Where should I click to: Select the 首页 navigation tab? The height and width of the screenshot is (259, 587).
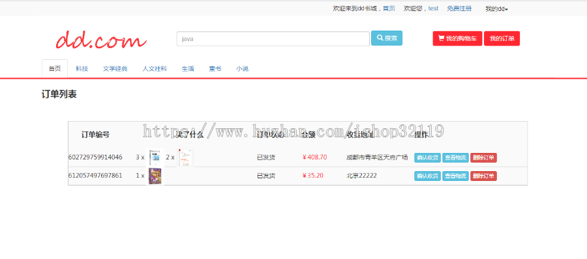(x=55, y=69)
